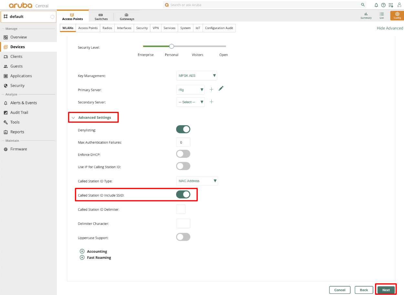Enable the Enforce DHCP toggle
This screenshot has height=295, width=404.
(183, 154)
